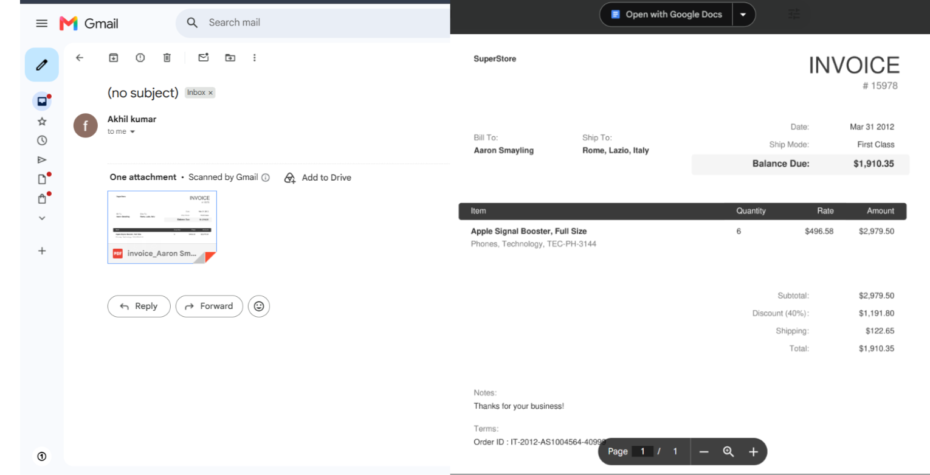Click the rate value $496.58
This screenshot has width=930, height=475.
(819, 231)
